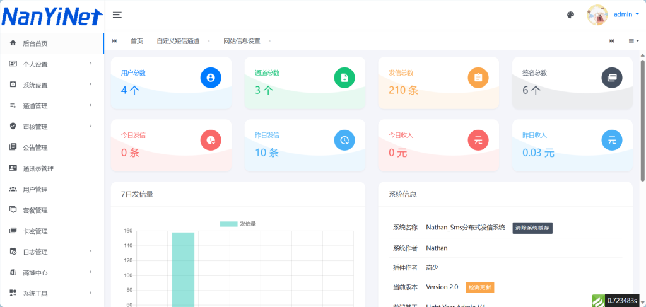The image size is (646, 307).
Task: Click the blue 用户总数 user icon
Action: pyautogui.click(x=211, y=78)
